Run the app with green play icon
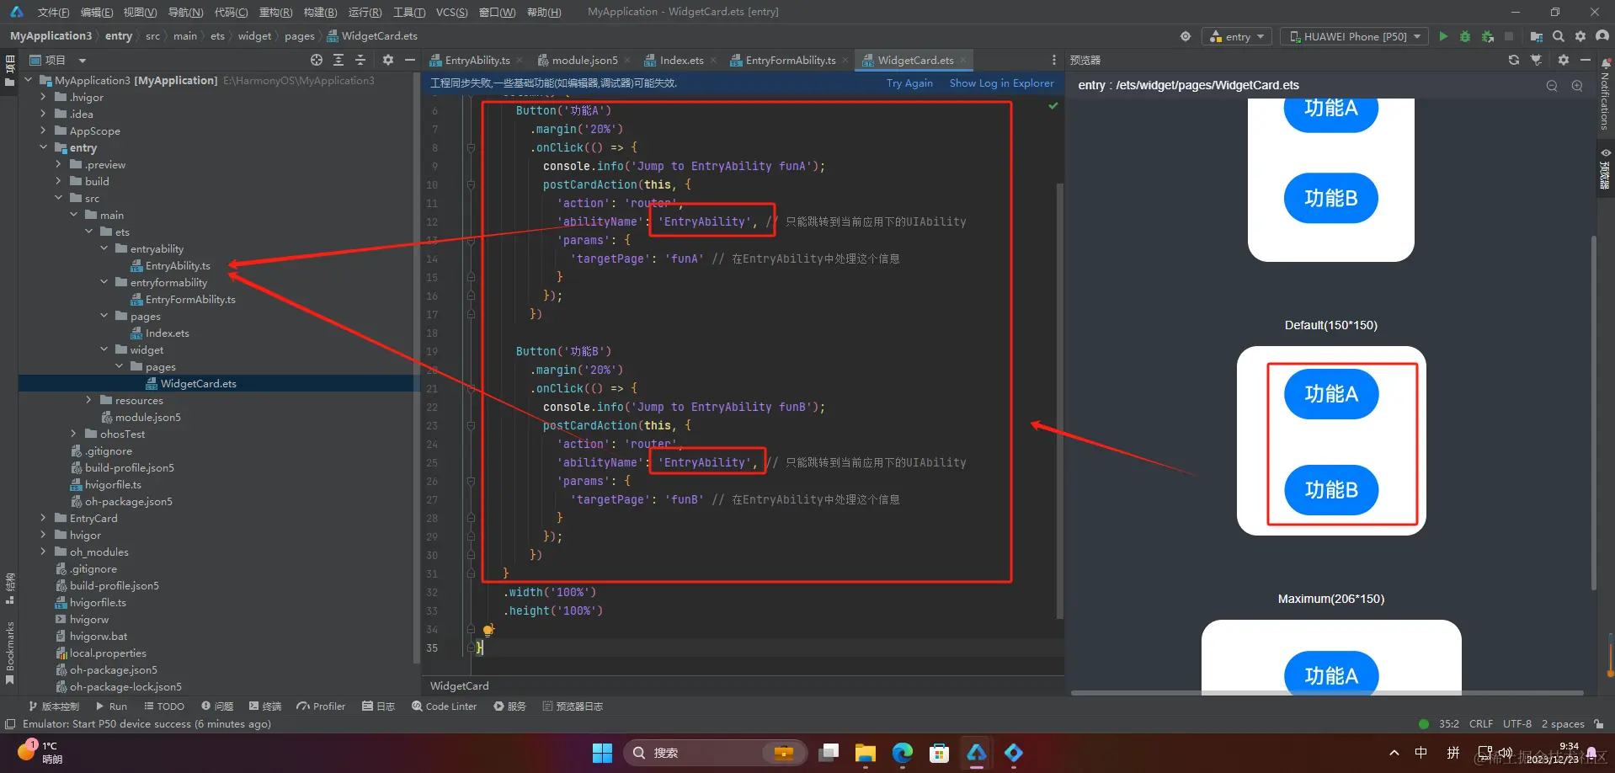 click(1443, 36)
